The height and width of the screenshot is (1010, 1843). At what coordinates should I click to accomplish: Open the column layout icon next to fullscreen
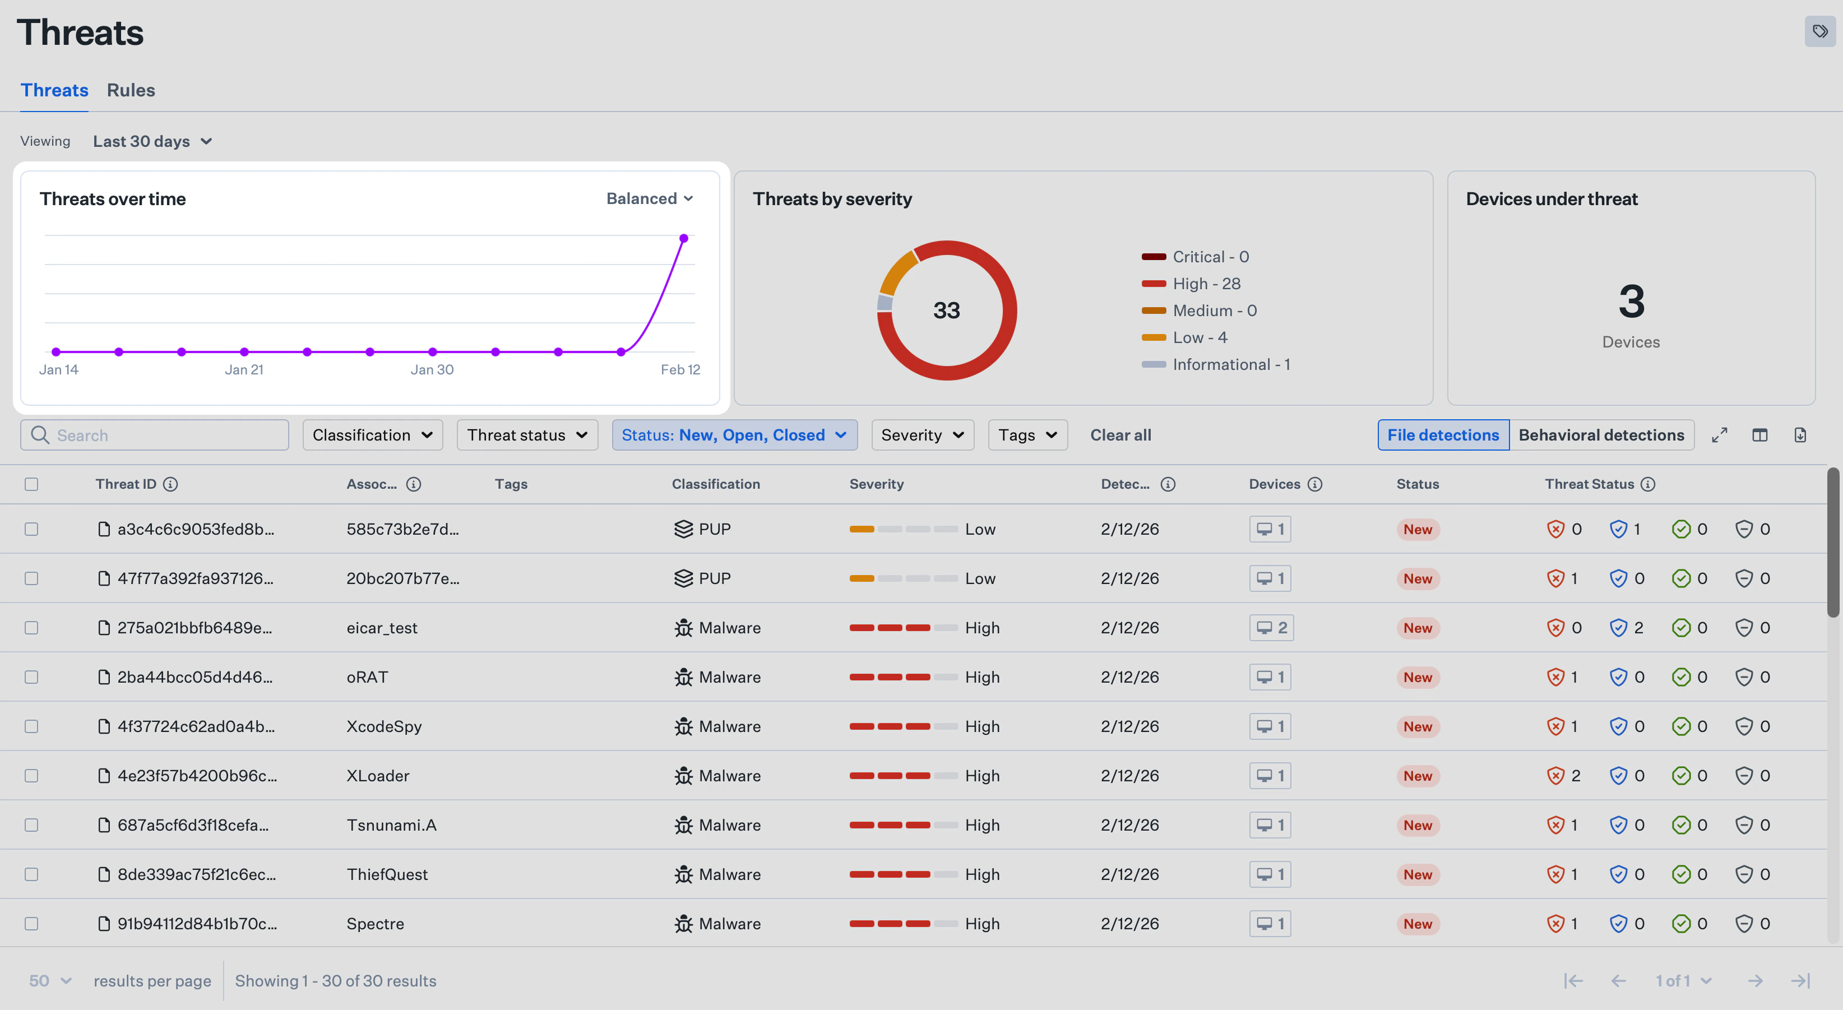pos(1761,434)
